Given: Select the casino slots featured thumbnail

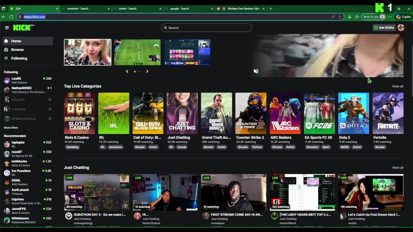Looking at the screenshot, I should tap(187, 52).
